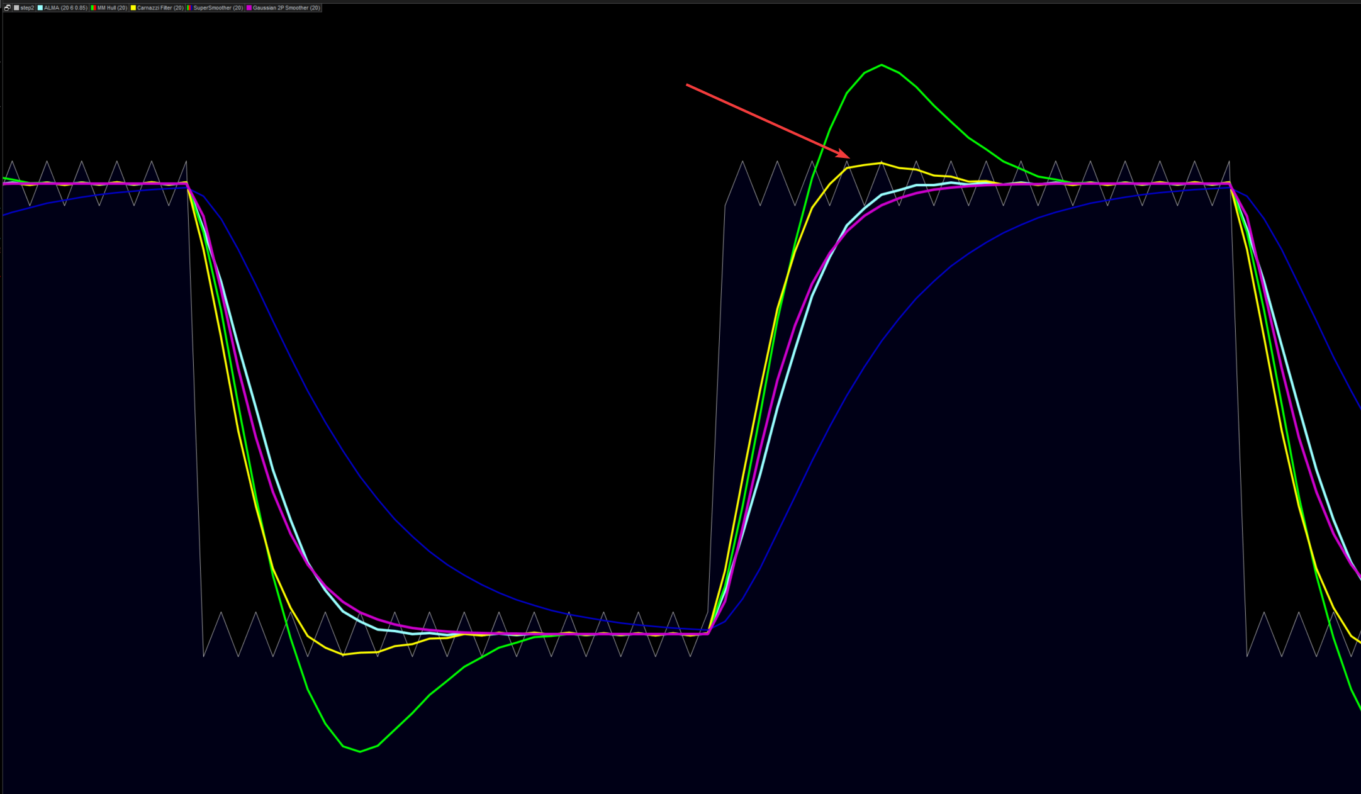Click the multicolor SuperSmoother swatch icon
This screenshot has width=1361, height=794.
click(189, 8)
